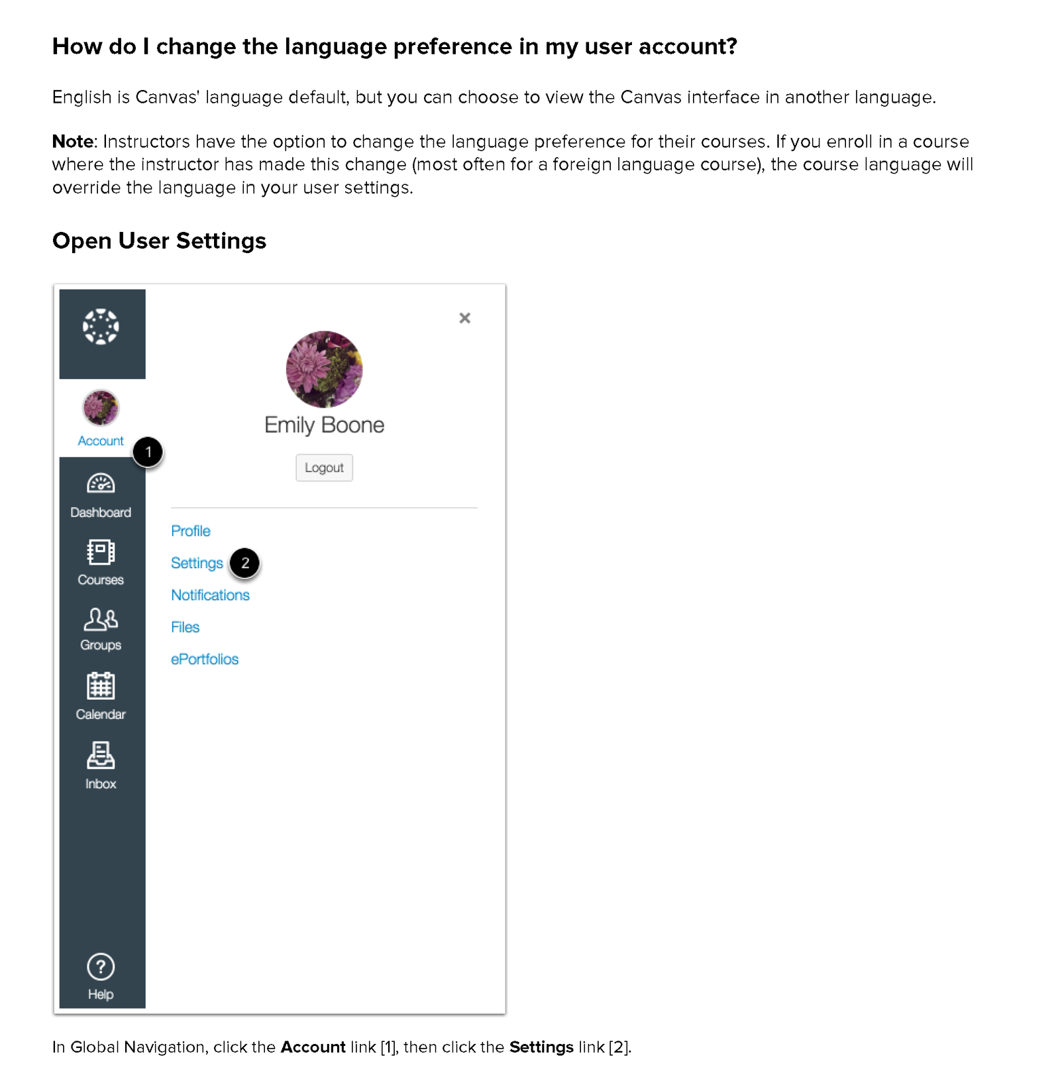Click the Open User Settings heading
The height and width of the screenshot is (1087, 1060).
click(159, 241)
